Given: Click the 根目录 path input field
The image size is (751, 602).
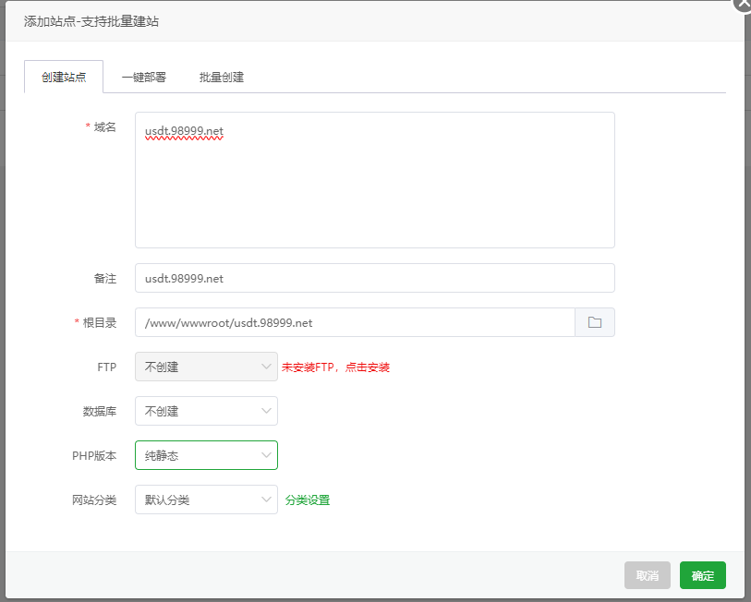Looking at the screenshot, I should [355, 322].
